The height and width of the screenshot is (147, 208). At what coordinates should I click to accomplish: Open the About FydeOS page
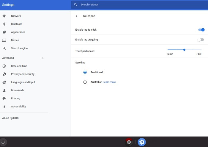[10, 118]
